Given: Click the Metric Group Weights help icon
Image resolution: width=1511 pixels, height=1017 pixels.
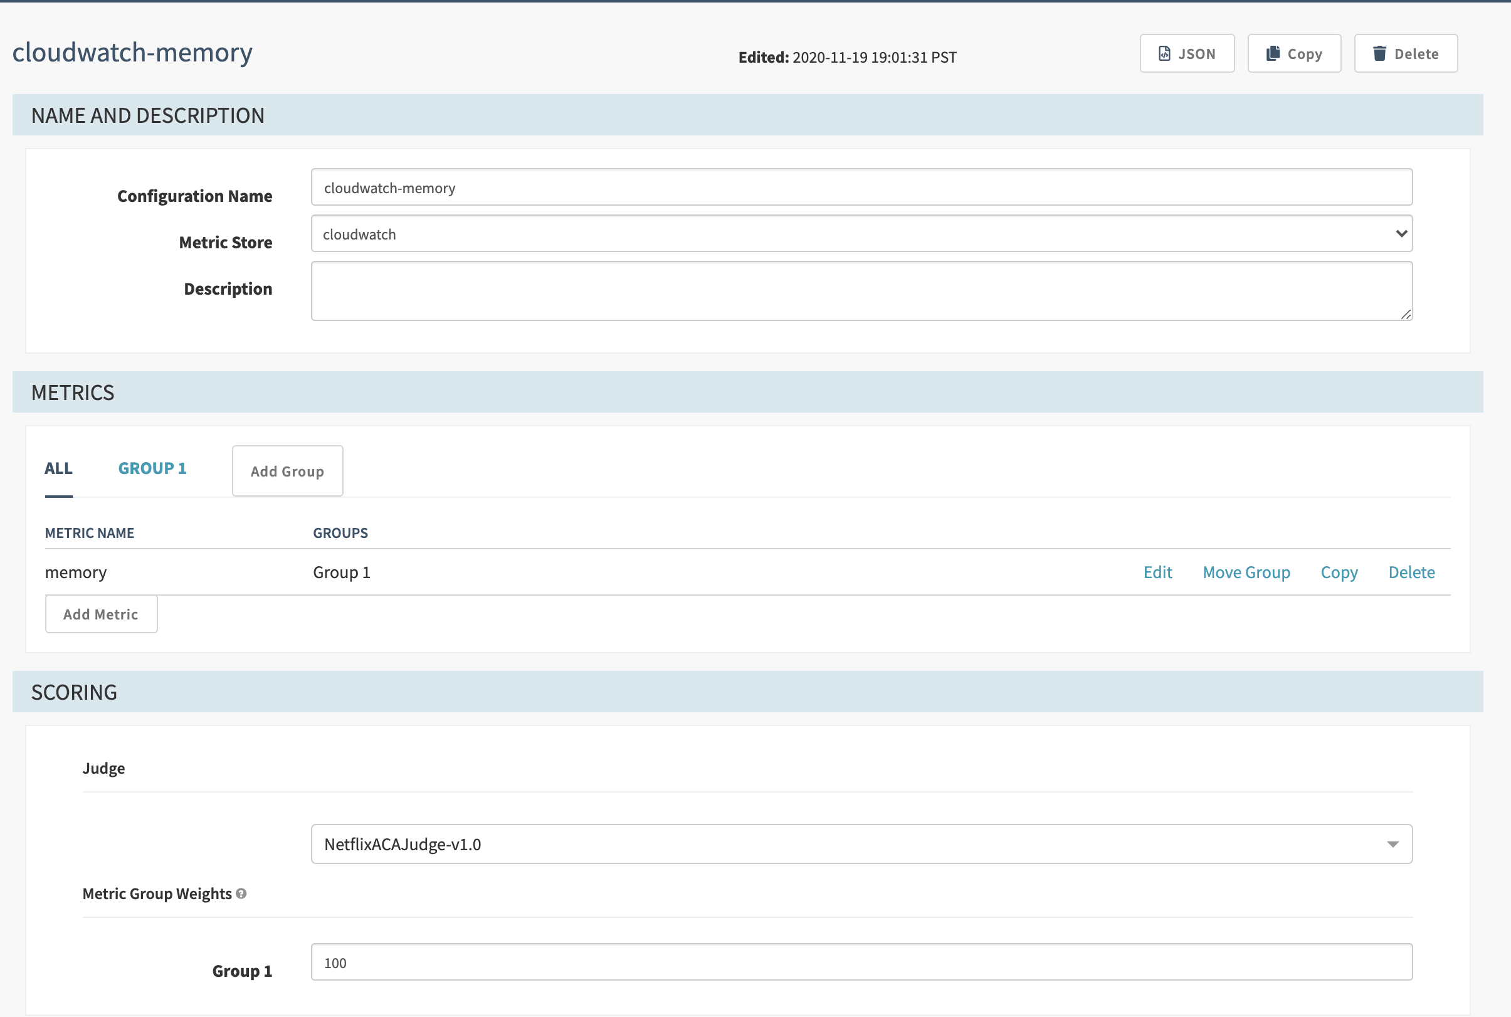Looking at the screenshot, I should point(241,893).
